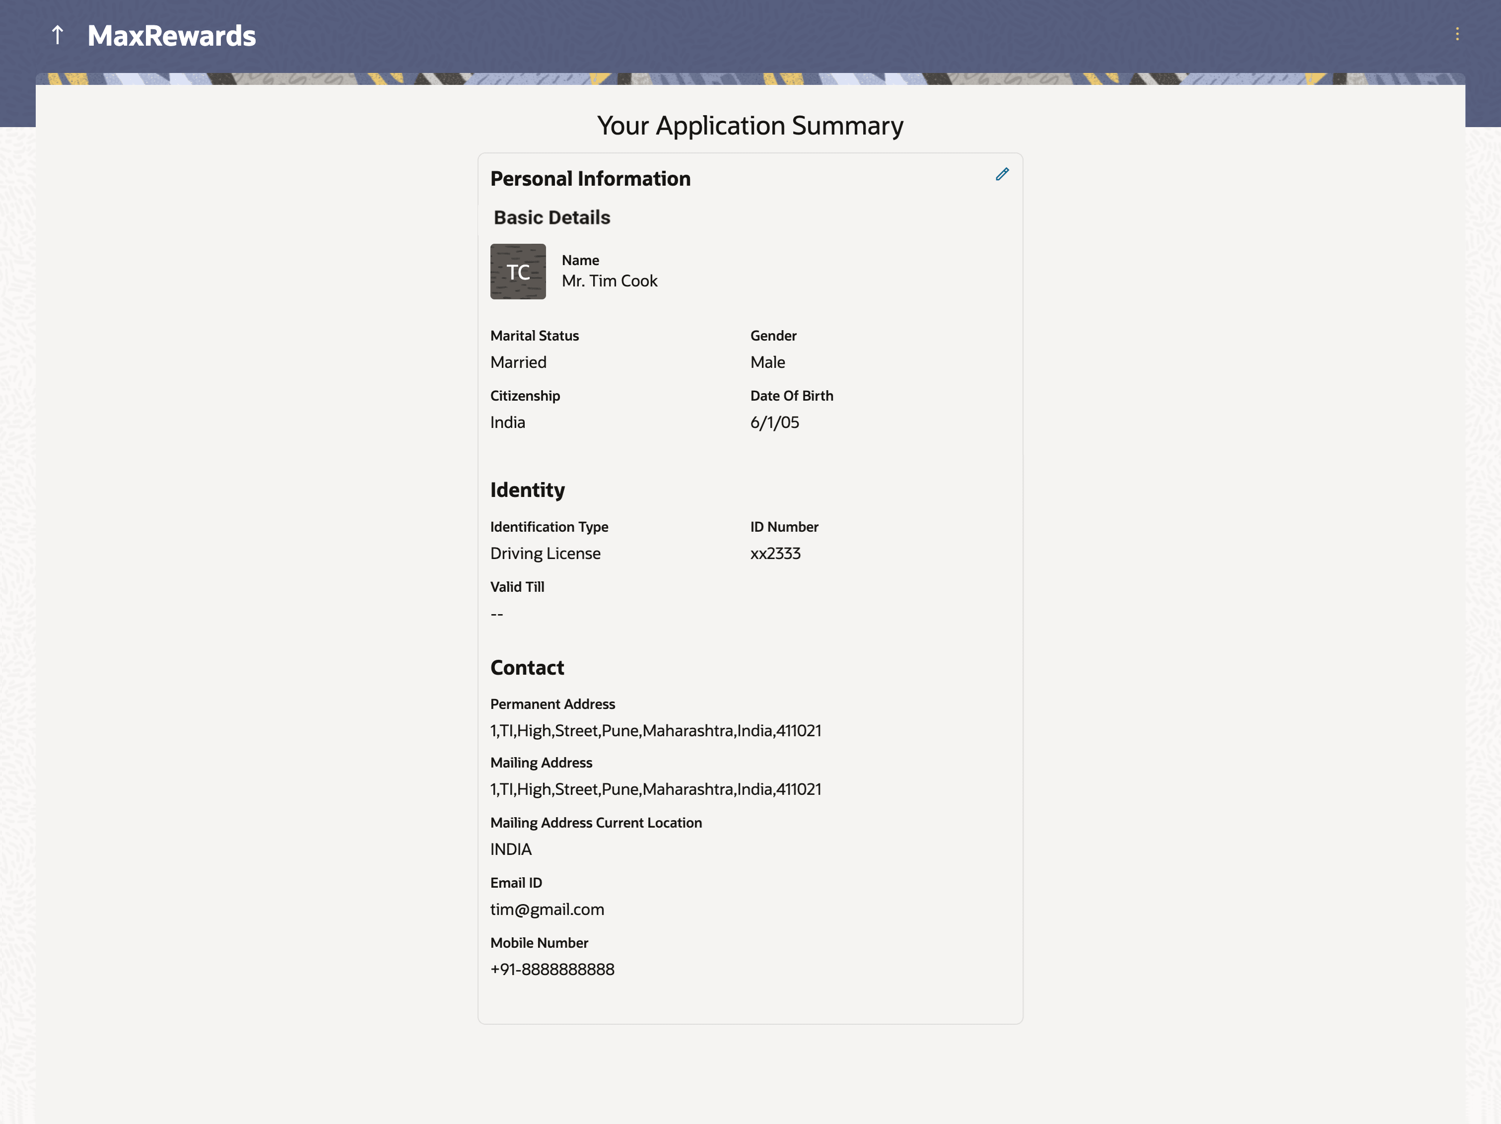The image size is (1501, 1124).
Task: Click the mobile number +91-8888888888
Action: coord(551,970)
